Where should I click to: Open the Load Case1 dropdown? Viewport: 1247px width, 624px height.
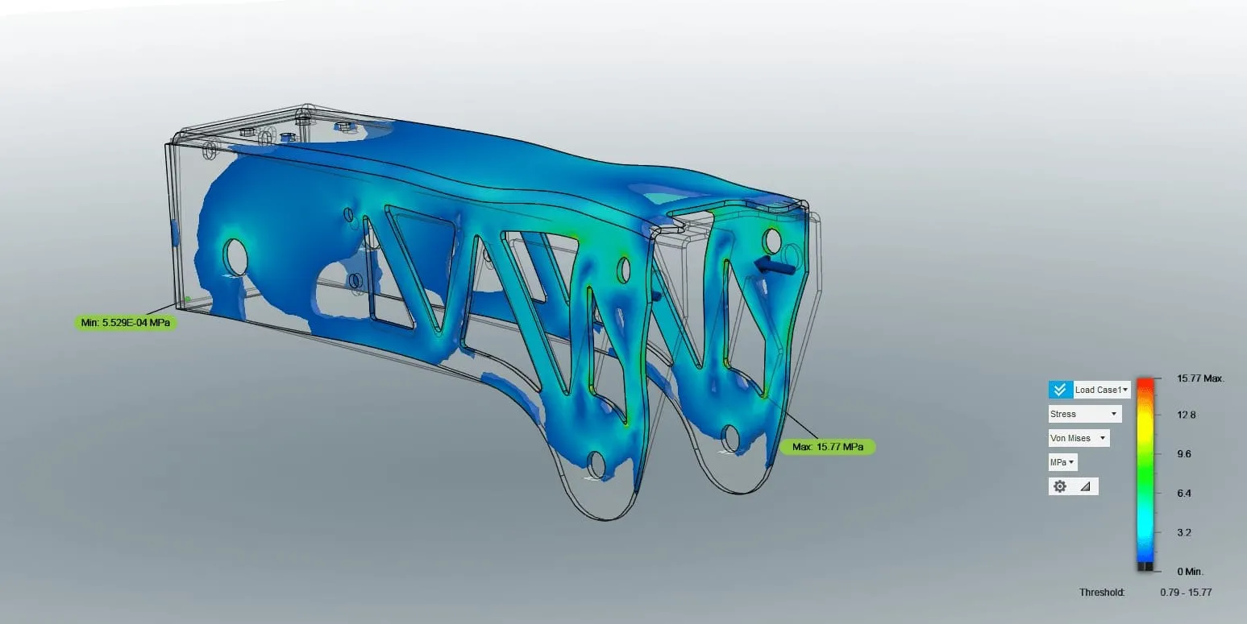pyautogui.click(x=1101, y=390)
